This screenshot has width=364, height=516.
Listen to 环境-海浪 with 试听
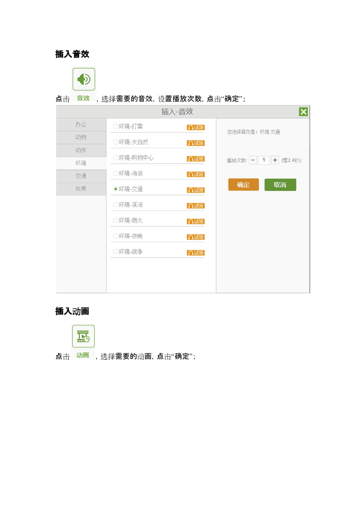point(196,174)
